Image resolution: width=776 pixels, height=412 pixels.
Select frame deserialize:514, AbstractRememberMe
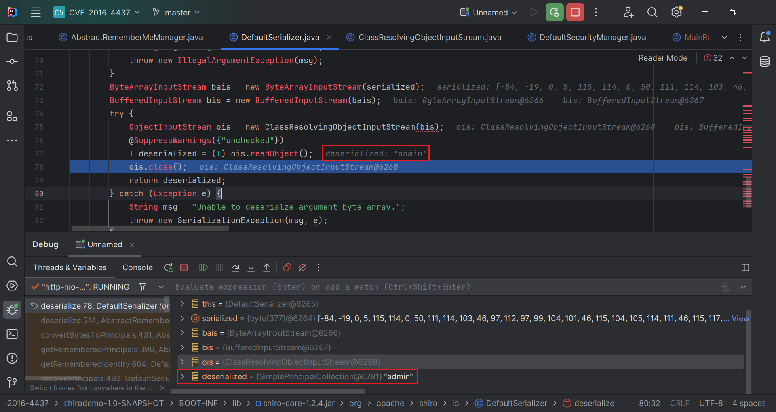[97, 320]
